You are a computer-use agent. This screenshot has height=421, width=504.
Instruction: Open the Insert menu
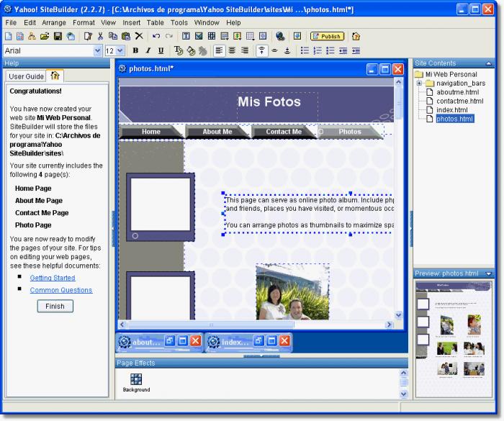pos(132,23)
